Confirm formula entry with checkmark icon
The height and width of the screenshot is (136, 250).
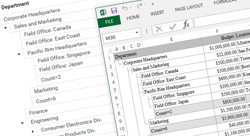(172, 27)
